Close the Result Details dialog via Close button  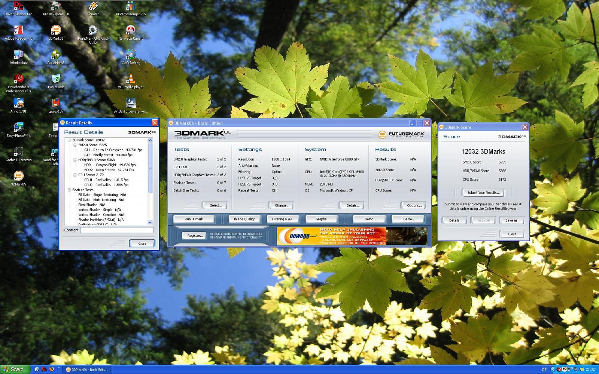[x=142, y=243]
